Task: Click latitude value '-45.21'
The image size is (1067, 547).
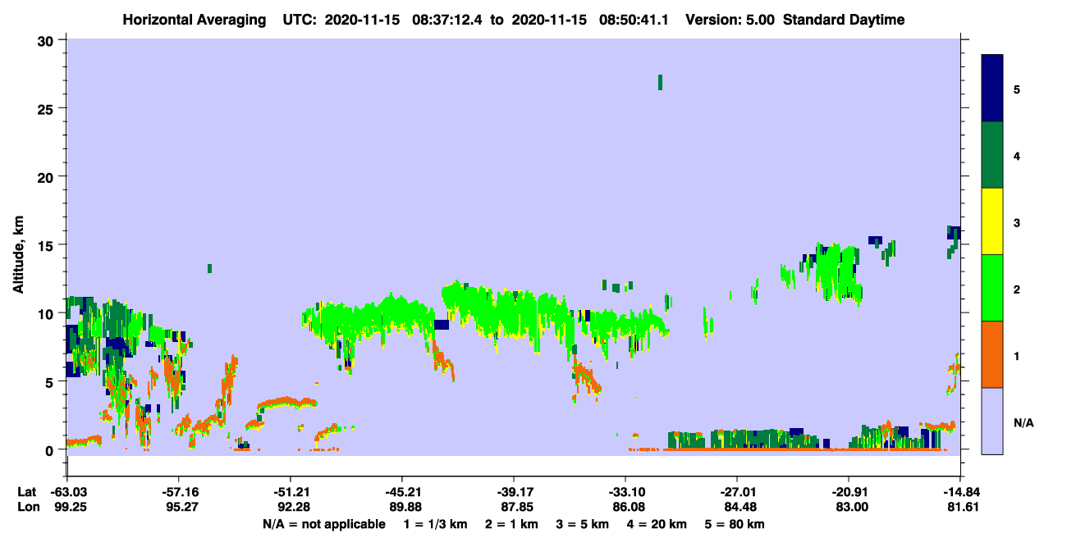Action: pyautogui.click(x=401, y=492)
